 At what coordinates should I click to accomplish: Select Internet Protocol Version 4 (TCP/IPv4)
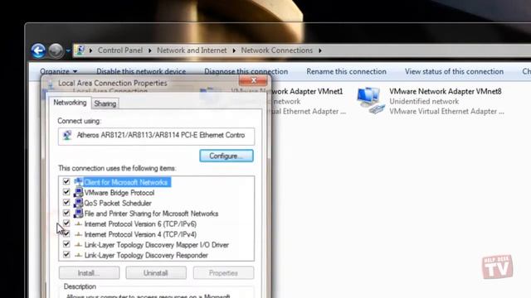coord(140,234)
